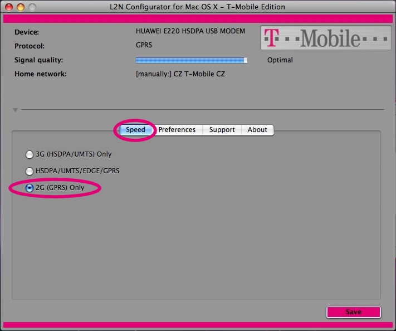Click the Signal quality: label
Screen dimensions: 396x331
(x=38, y=60)
